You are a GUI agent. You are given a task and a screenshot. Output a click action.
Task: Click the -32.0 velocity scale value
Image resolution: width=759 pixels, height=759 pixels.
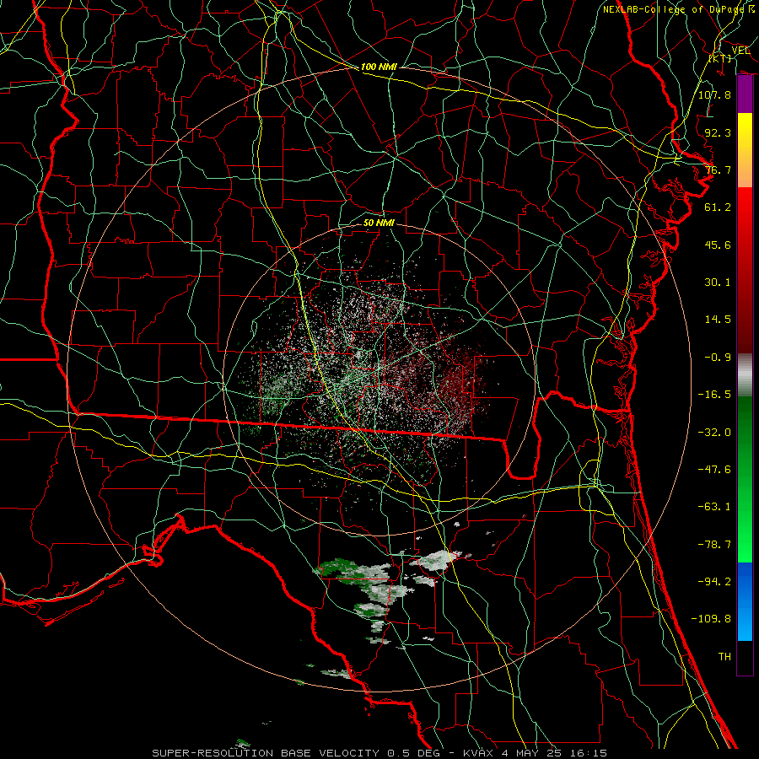(714, 433)
